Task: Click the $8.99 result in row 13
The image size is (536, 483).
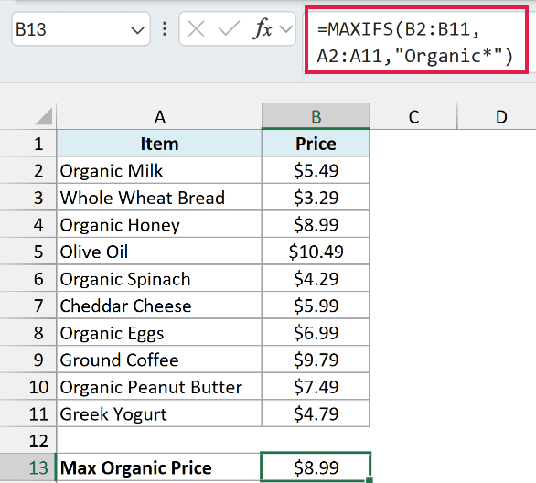Action: [316, 467]
